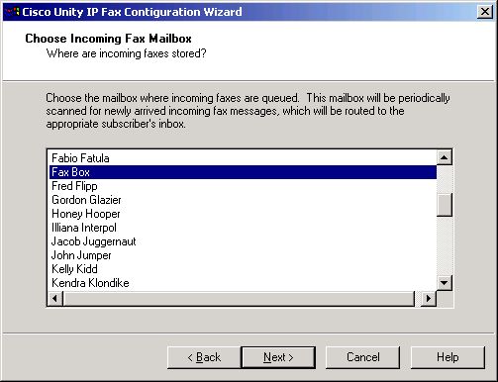Click the horizontal scrollbar right arrow
Screen dimensions: 498x382
click(429, 299)
